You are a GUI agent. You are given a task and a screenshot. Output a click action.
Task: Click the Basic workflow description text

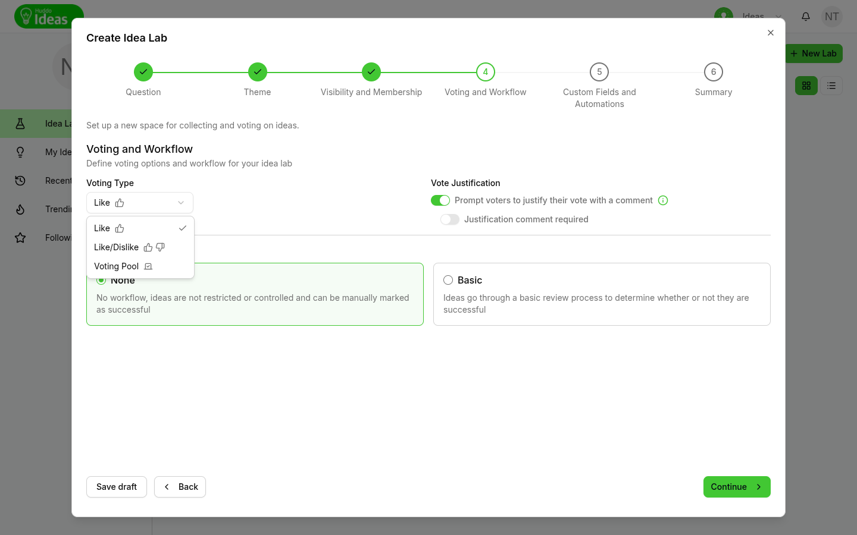coord(596,304)
